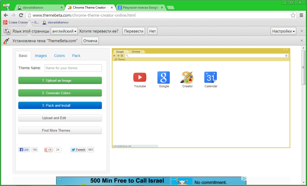Click the browser forward arrow

tap(13, 15)
